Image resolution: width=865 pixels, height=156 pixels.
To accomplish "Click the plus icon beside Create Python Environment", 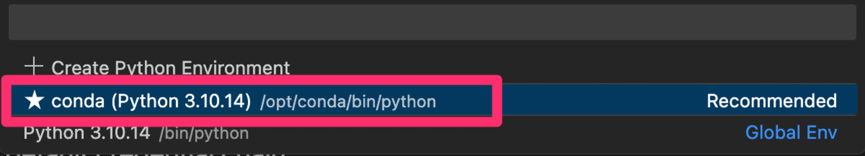I will 33,67.
